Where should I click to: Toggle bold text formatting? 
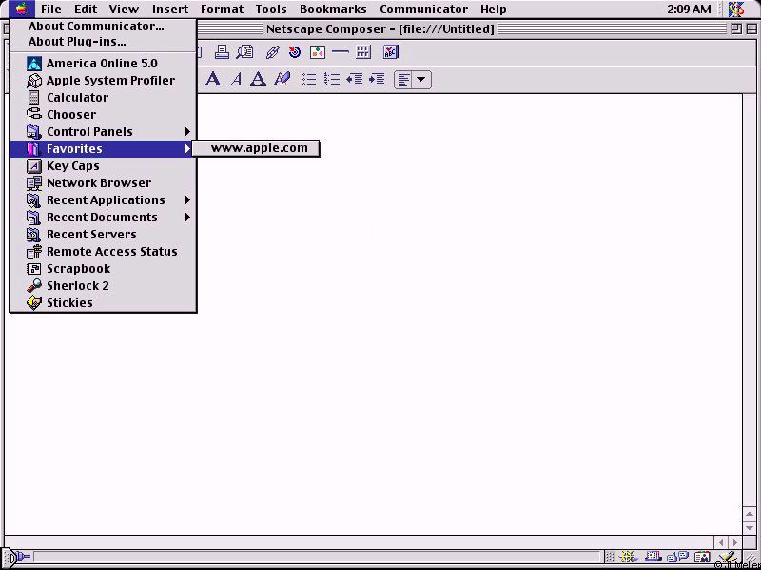[213, 80]
